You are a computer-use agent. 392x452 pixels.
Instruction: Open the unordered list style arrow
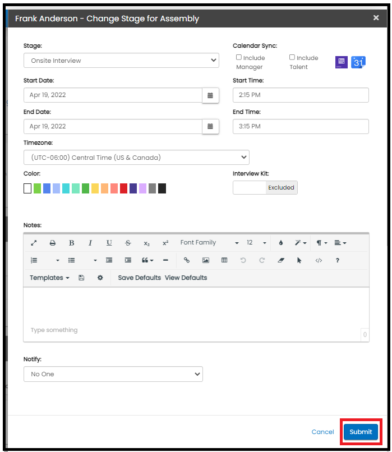click(95, 260)
